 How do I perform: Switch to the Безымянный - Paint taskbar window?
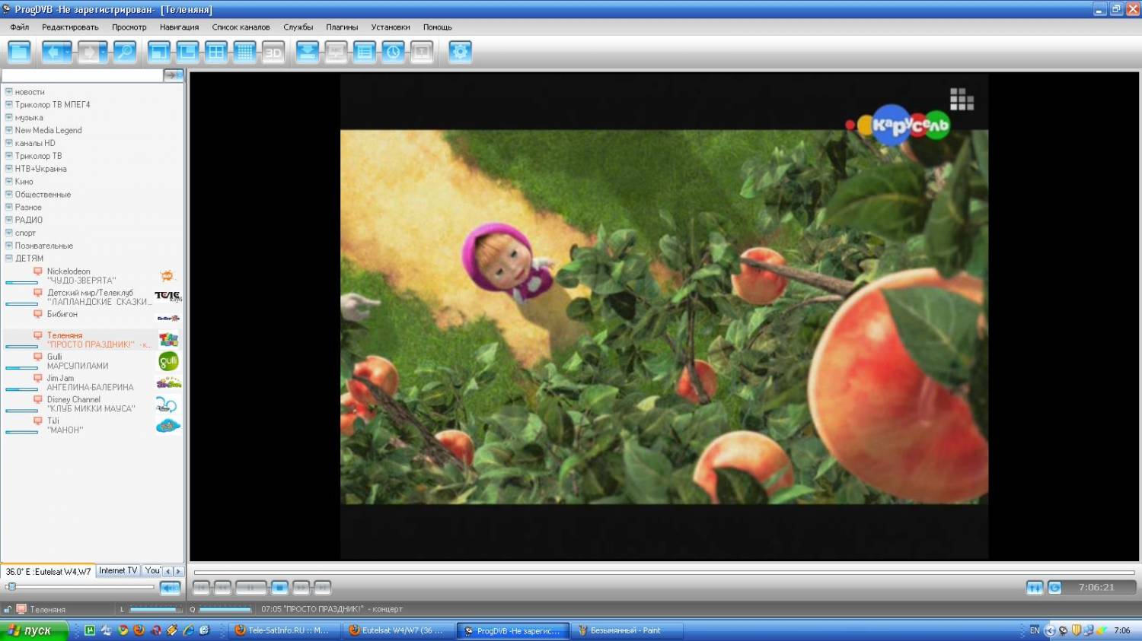click(x=628, y=630)
